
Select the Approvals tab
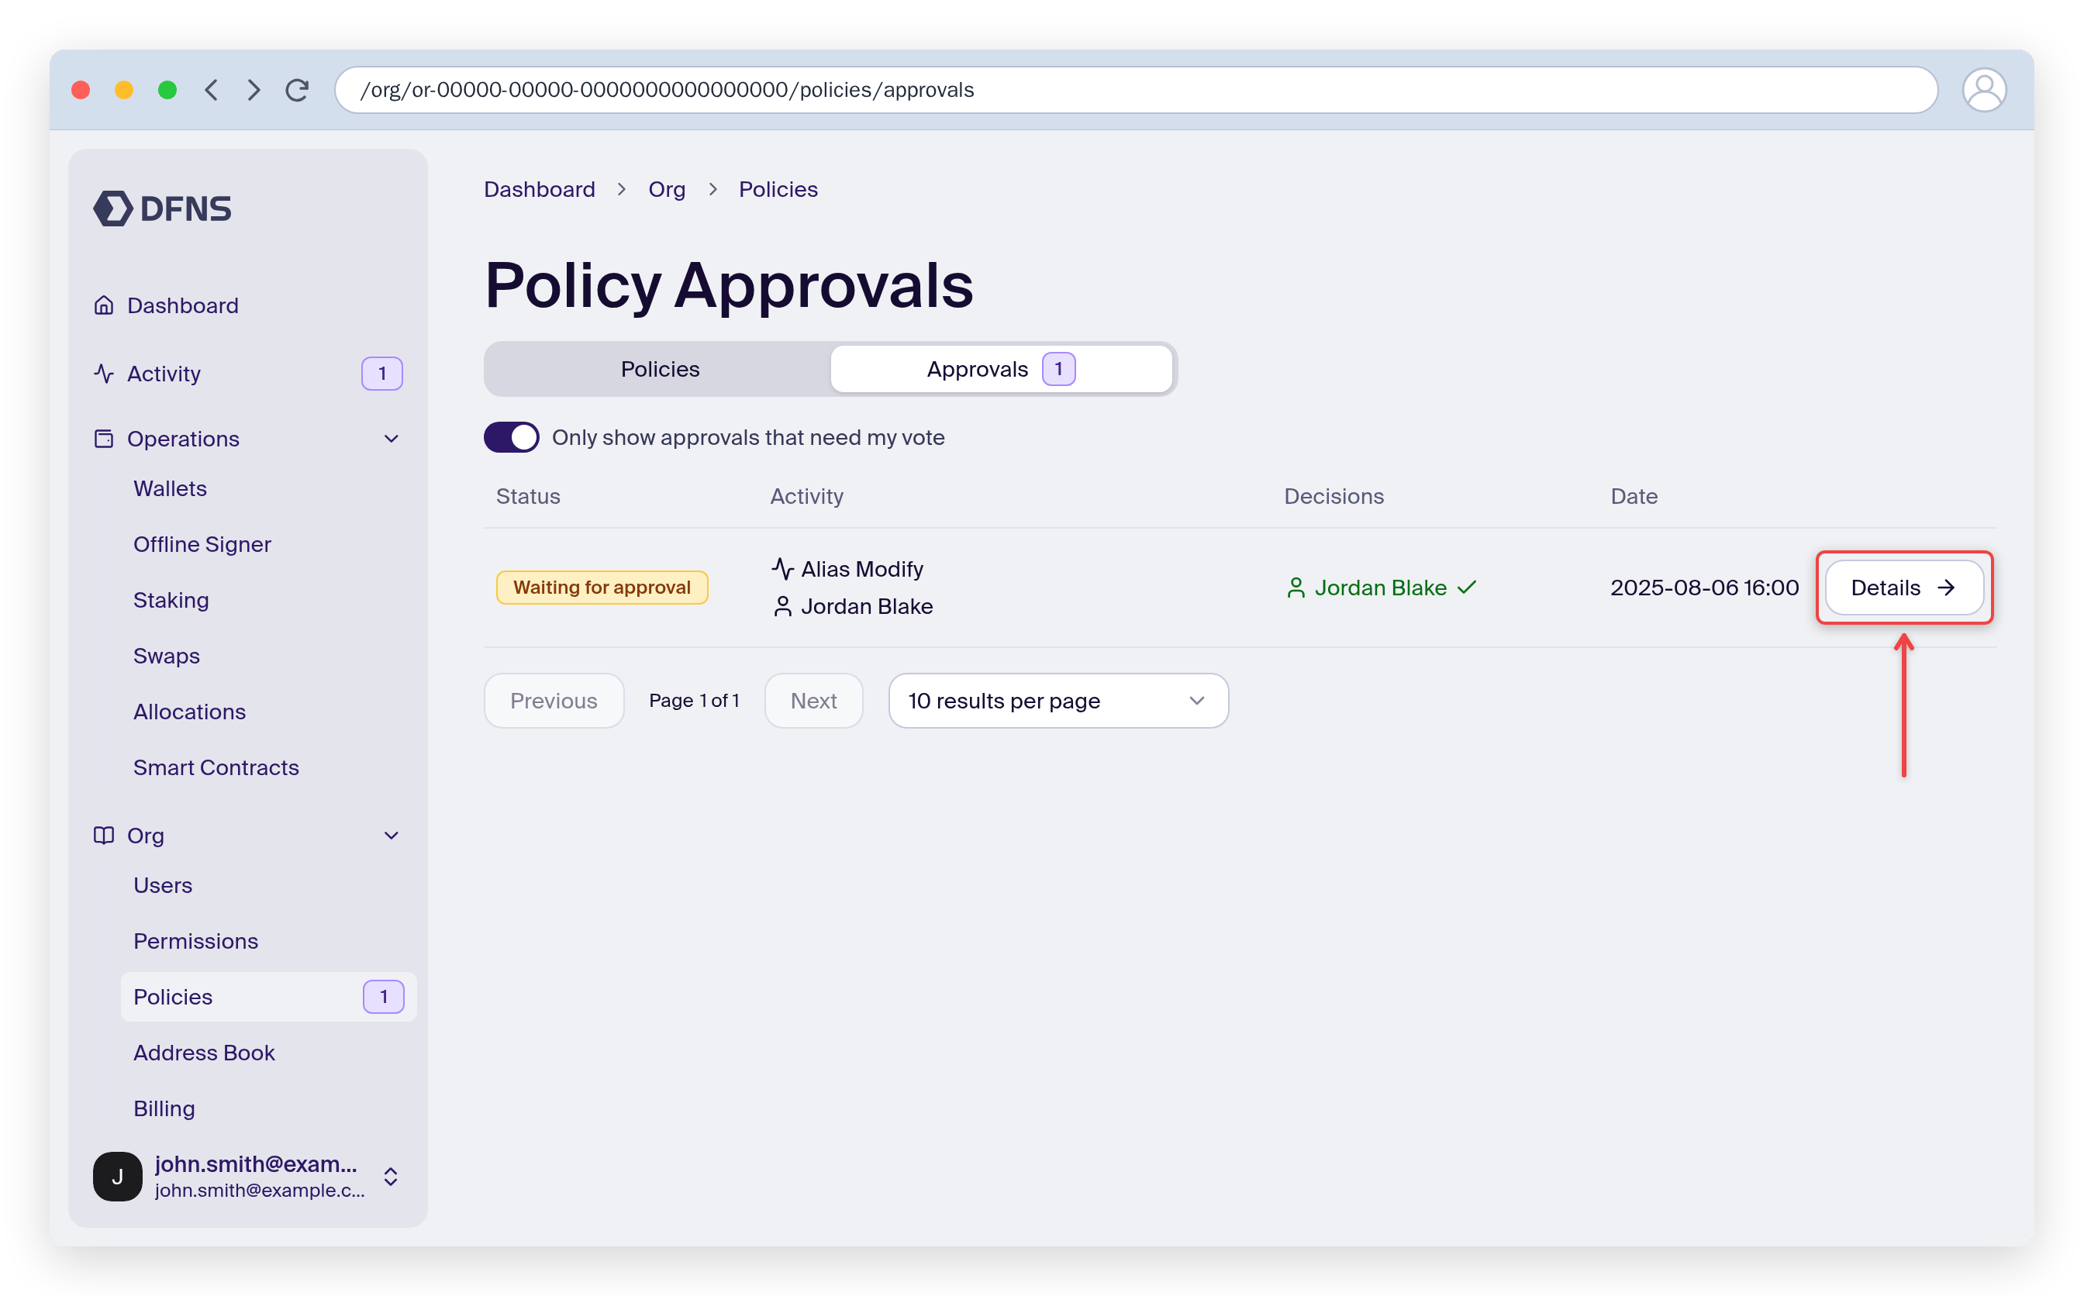pos(1000,370)
